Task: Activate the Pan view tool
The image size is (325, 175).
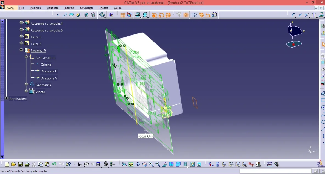Action: tap(138, 164)
